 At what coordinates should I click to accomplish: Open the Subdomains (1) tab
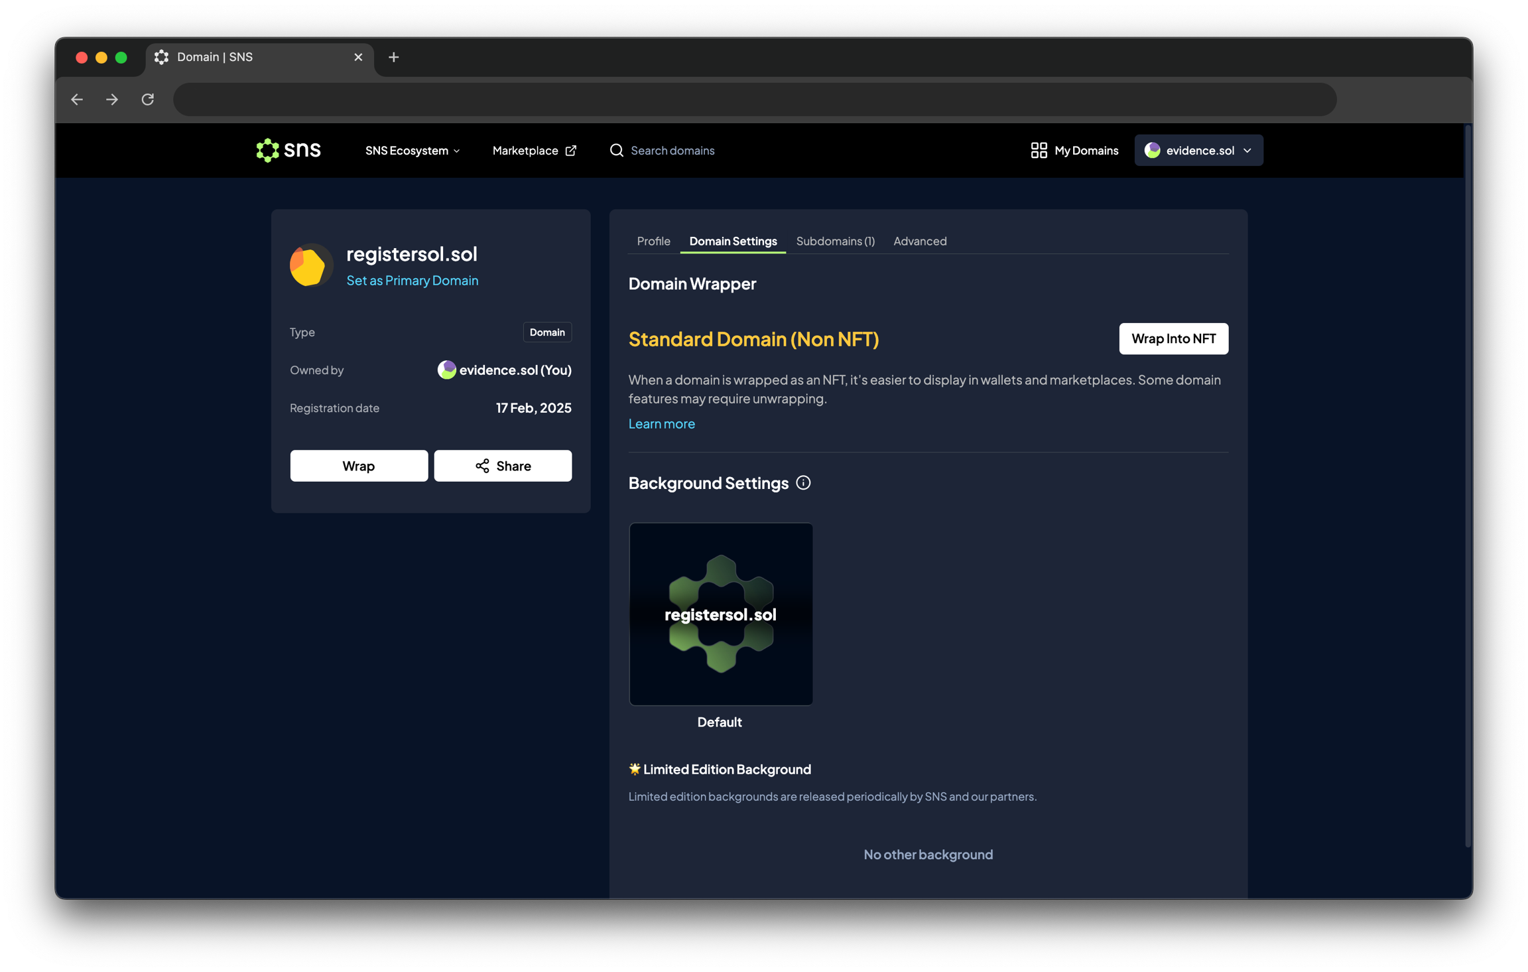(835, 241)
